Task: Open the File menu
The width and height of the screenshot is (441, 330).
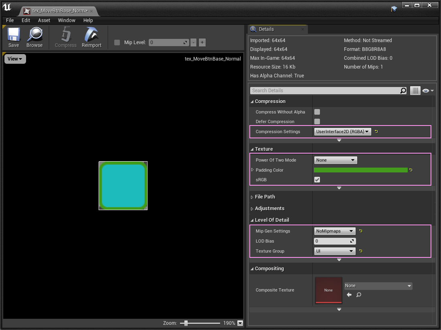Action: click(x=10, y=20)
